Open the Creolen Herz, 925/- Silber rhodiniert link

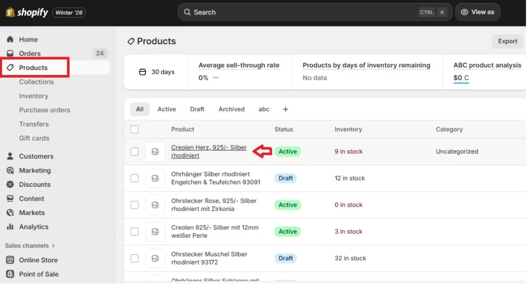point(209,152)
